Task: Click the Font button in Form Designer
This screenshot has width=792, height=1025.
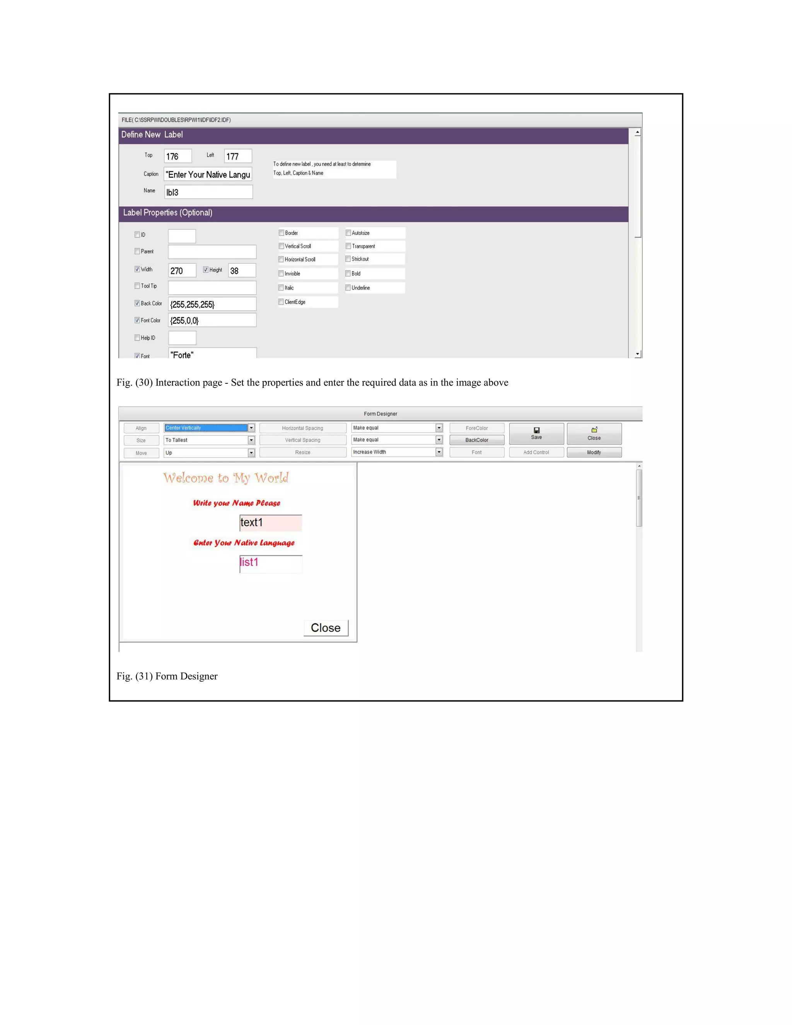Action: click(477, 452)
